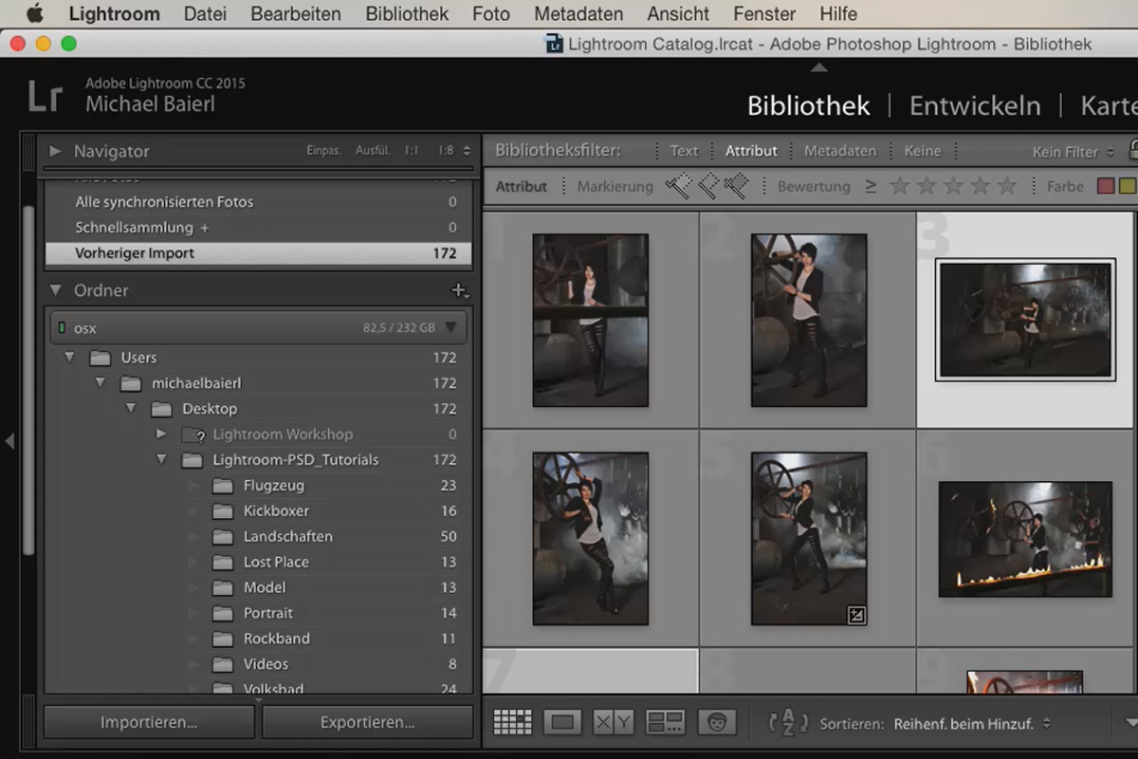1138x759 pixels.
Task: Open the Datei menu
Action: click(x=205, y=14)
